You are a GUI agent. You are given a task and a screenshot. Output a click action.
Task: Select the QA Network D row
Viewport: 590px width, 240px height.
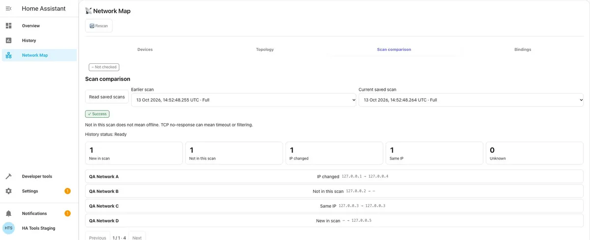pos(334,220)
